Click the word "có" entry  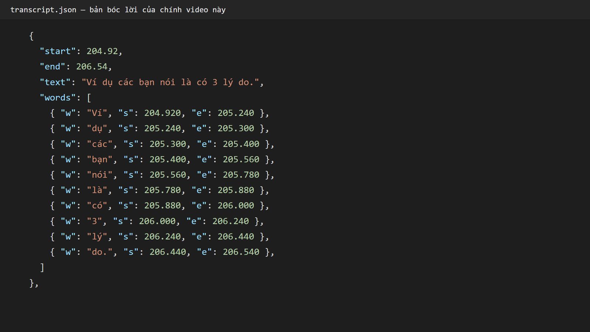coord(97,205)
